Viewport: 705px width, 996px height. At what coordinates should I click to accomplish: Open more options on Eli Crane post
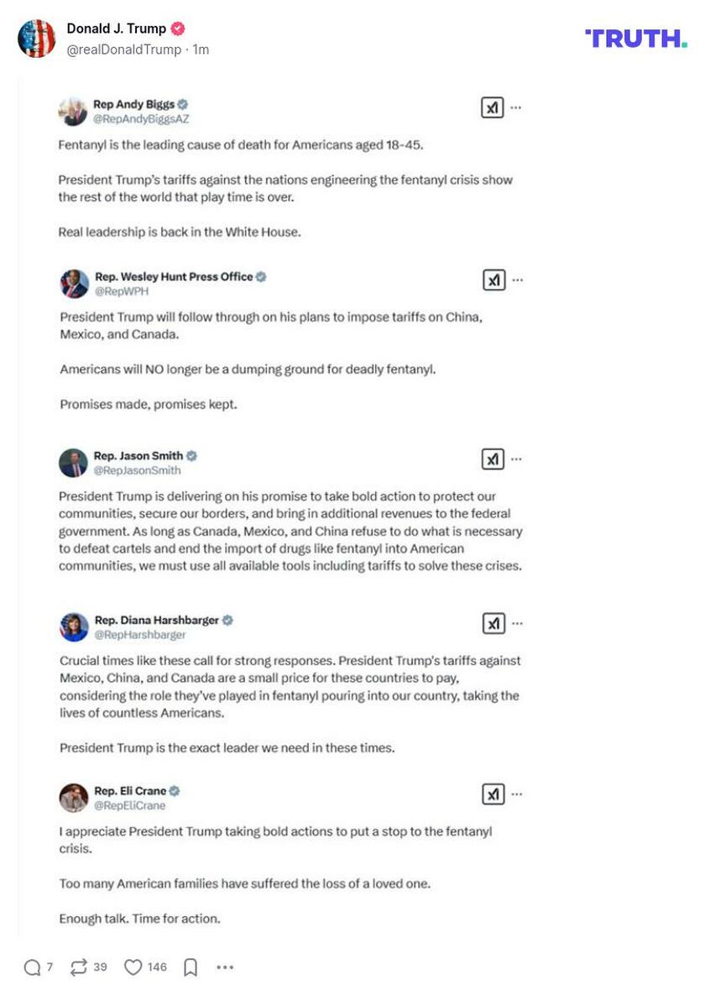[518, 794]
